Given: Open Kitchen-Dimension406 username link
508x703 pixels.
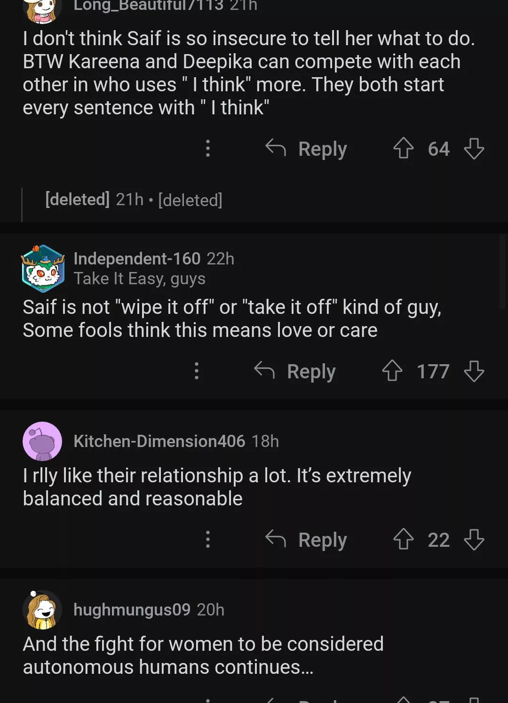Looking at the screenshot, I should tap(159, 441).
